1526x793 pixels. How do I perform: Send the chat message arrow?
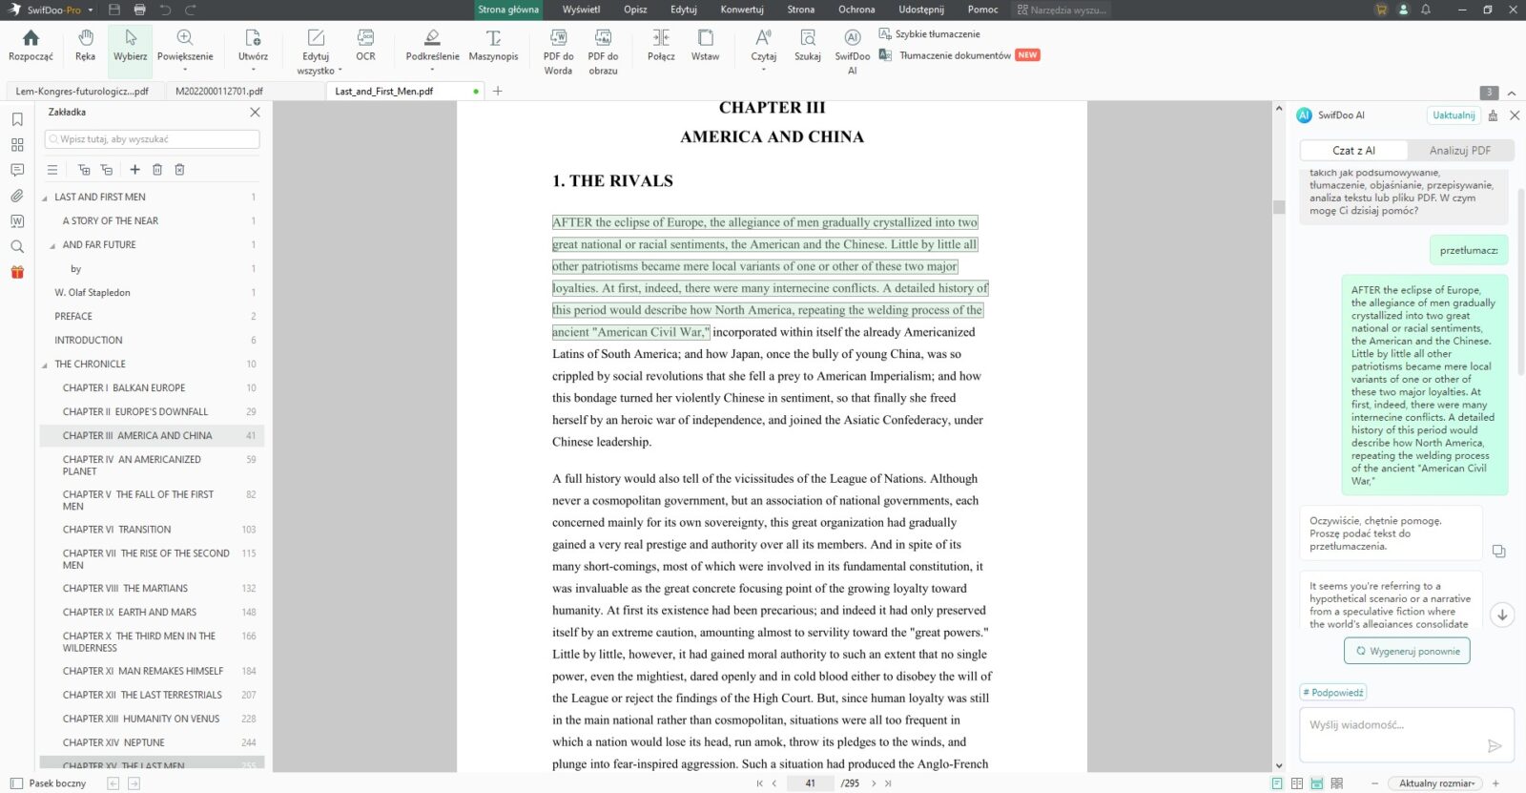(1495, 746)
